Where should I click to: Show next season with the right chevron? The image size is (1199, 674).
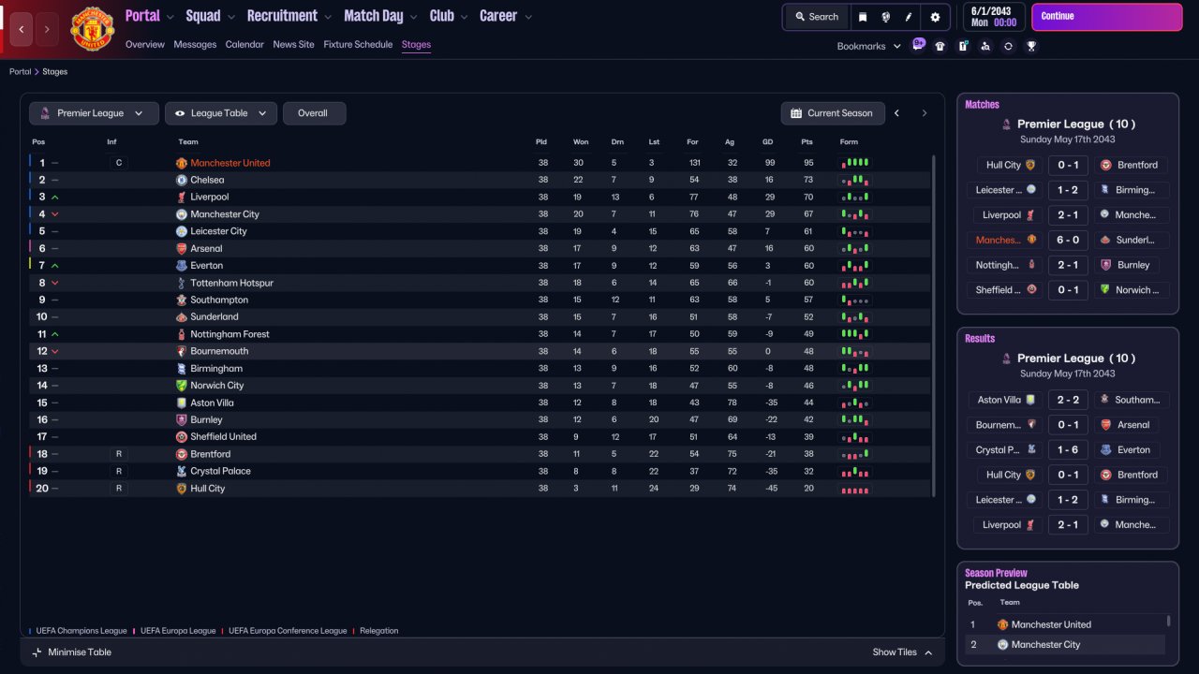coord(924,113)
